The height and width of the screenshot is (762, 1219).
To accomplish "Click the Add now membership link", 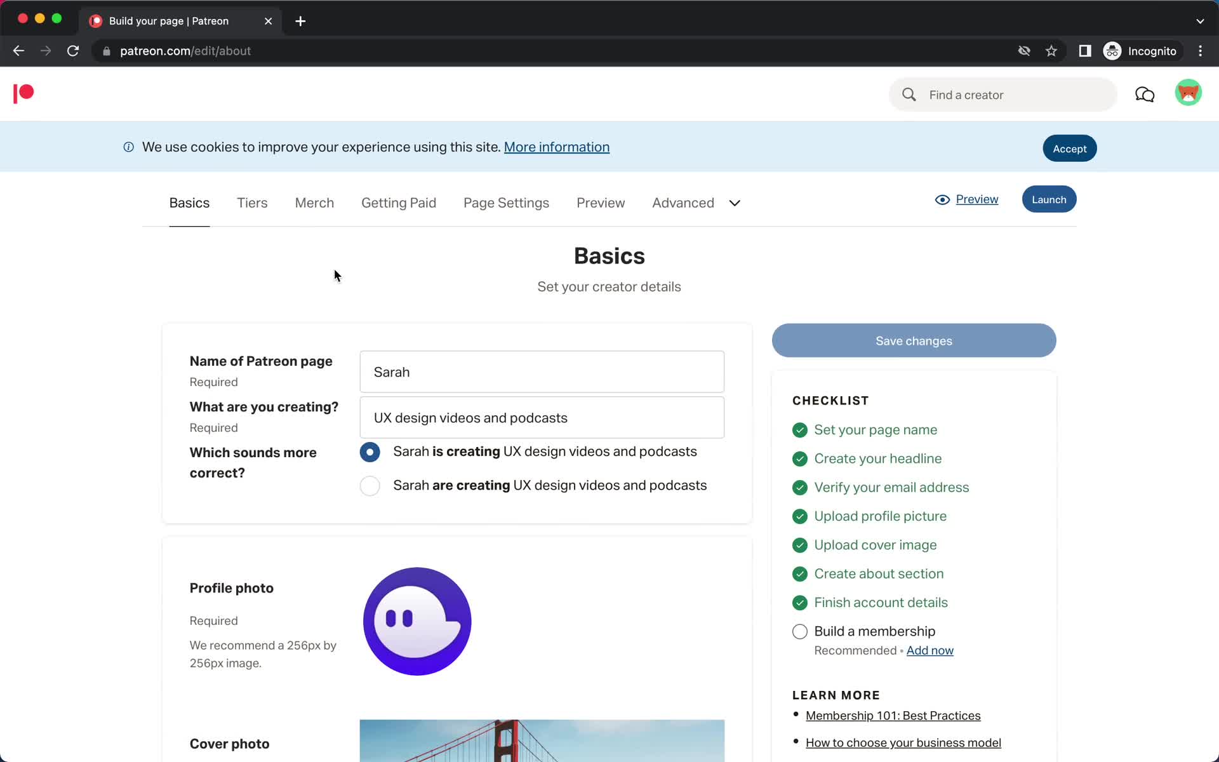I will point(930,651).
